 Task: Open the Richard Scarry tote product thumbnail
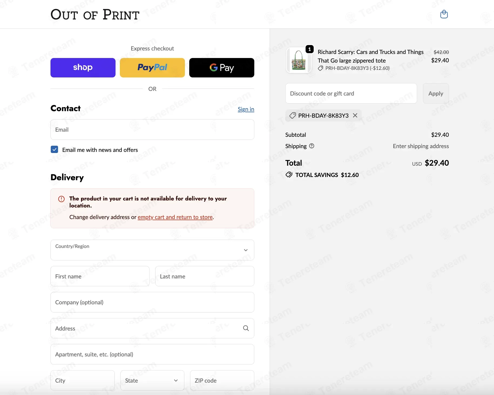299,60
